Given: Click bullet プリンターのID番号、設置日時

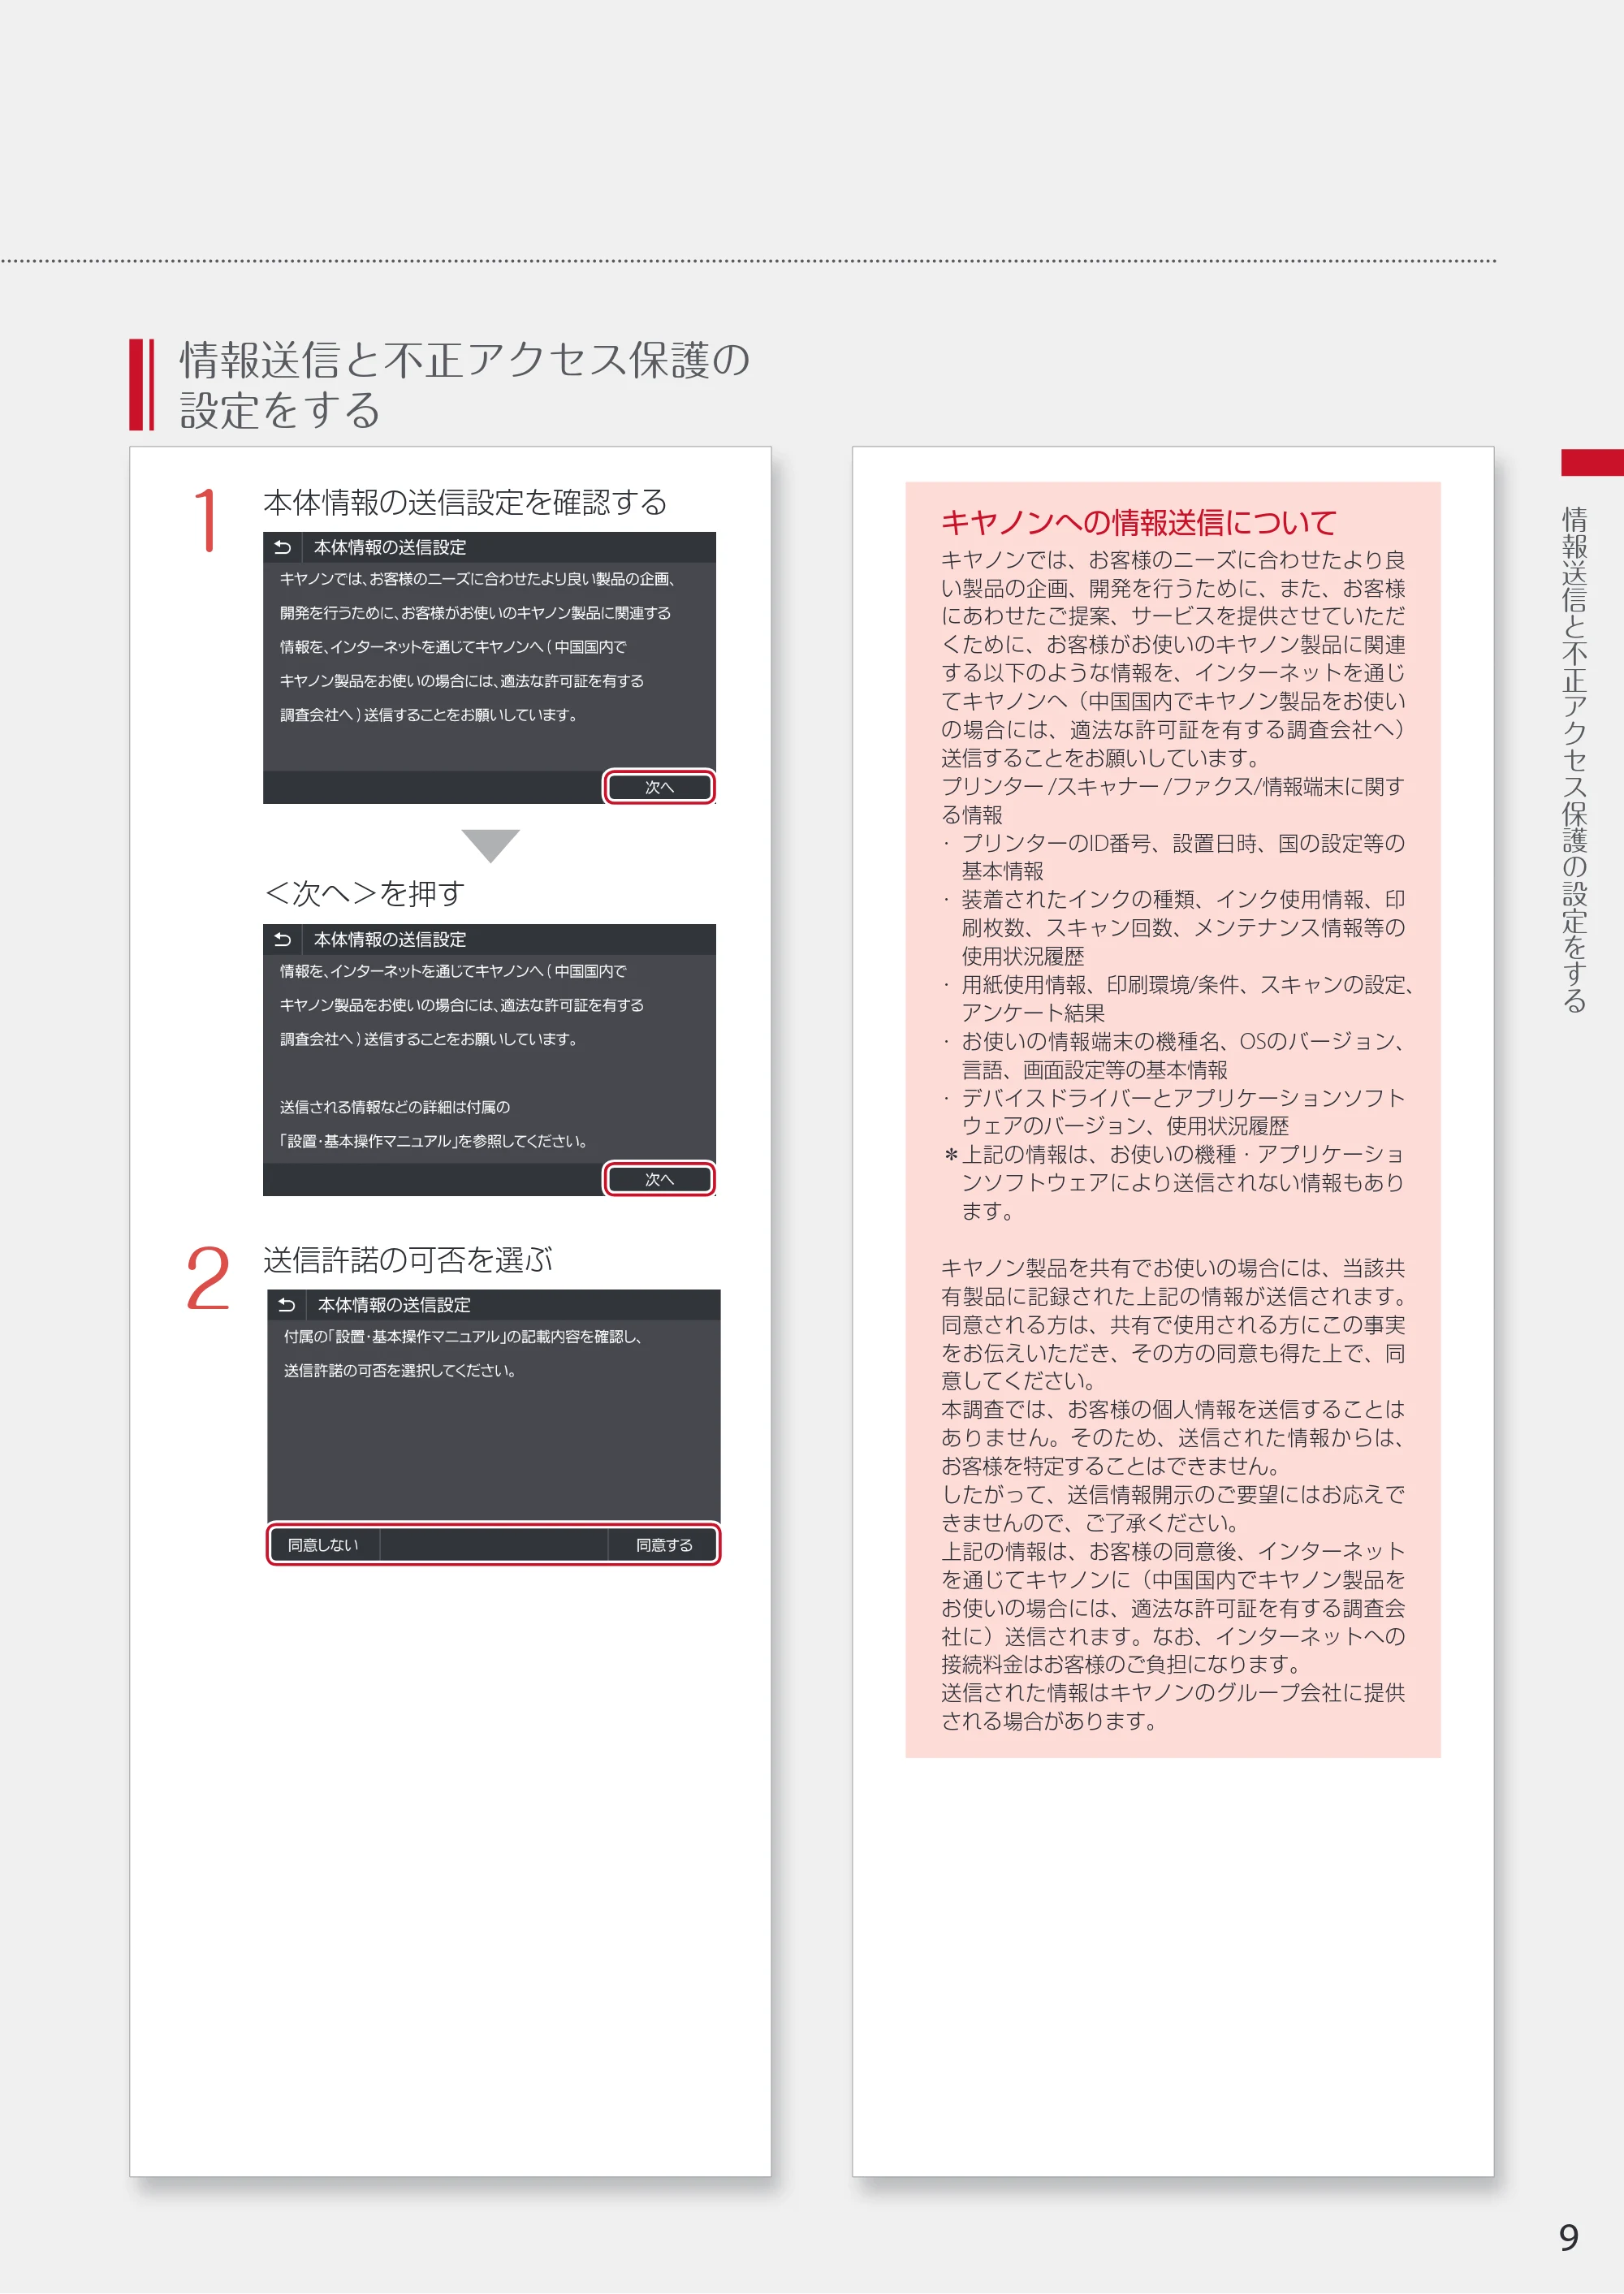Looking at the screenshot, I should (1174, 857).
